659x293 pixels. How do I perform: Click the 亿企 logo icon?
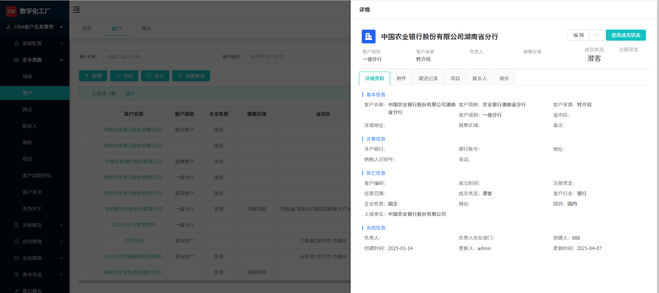pyautogui.click(x=11, y=11)
